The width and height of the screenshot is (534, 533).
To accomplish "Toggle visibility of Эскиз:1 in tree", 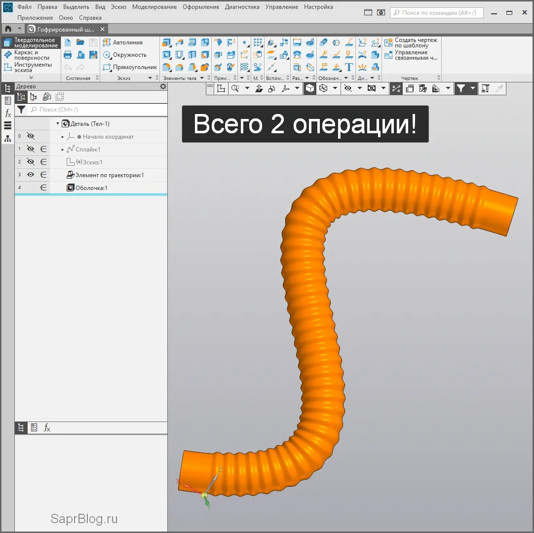I will (31, 162).
